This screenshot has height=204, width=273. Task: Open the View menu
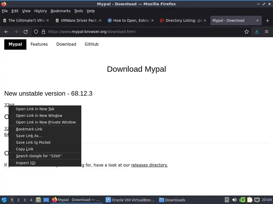26,11
